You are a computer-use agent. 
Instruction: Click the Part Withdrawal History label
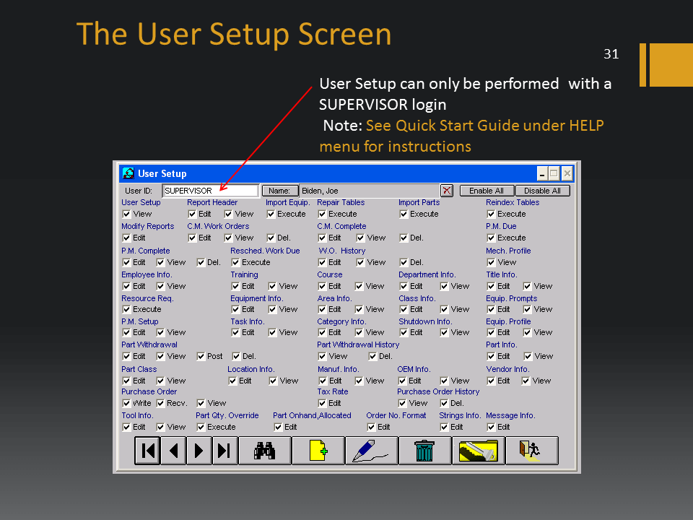pos(358,344)
